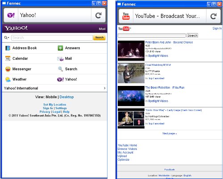
Task: Click Spotlight Videos link under first video
Action: pyautogui.click(x=158, y=56)
